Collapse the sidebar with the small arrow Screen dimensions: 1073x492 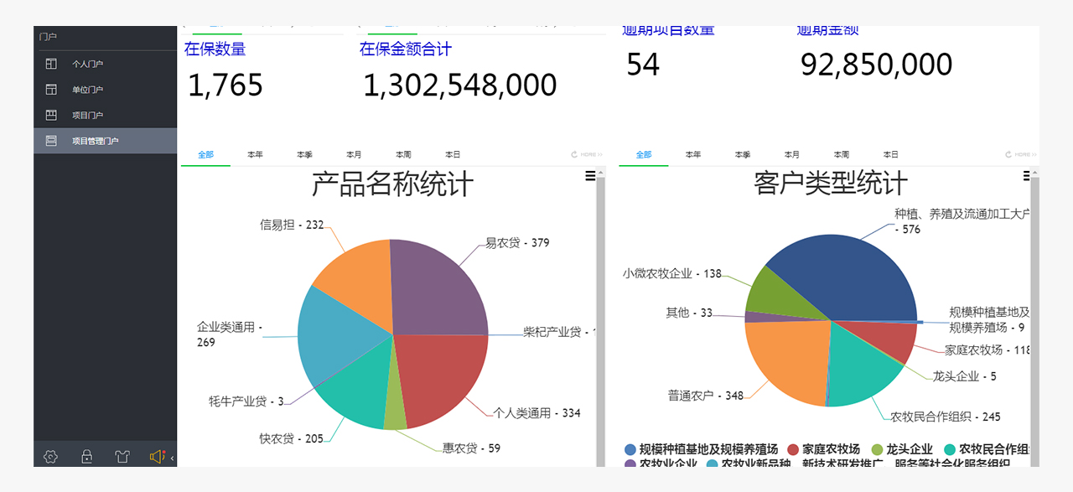pyautogui.click(x=172, y=458)
